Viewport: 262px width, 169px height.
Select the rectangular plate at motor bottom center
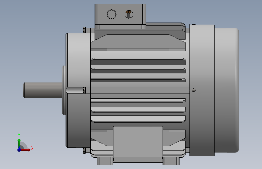tap(138, 142)
